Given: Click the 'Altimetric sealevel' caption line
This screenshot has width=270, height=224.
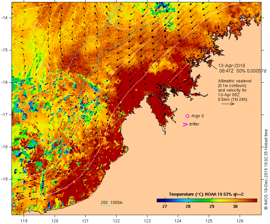Looking at the screenshot, I should tap(235, 81).
